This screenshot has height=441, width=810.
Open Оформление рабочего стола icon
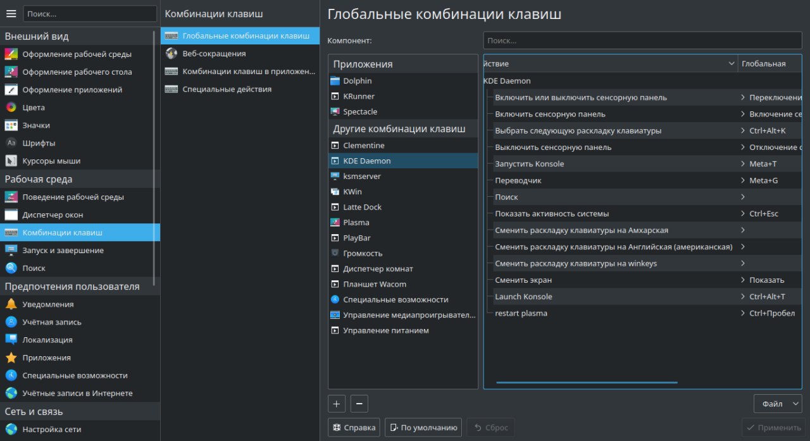(11, 71)
